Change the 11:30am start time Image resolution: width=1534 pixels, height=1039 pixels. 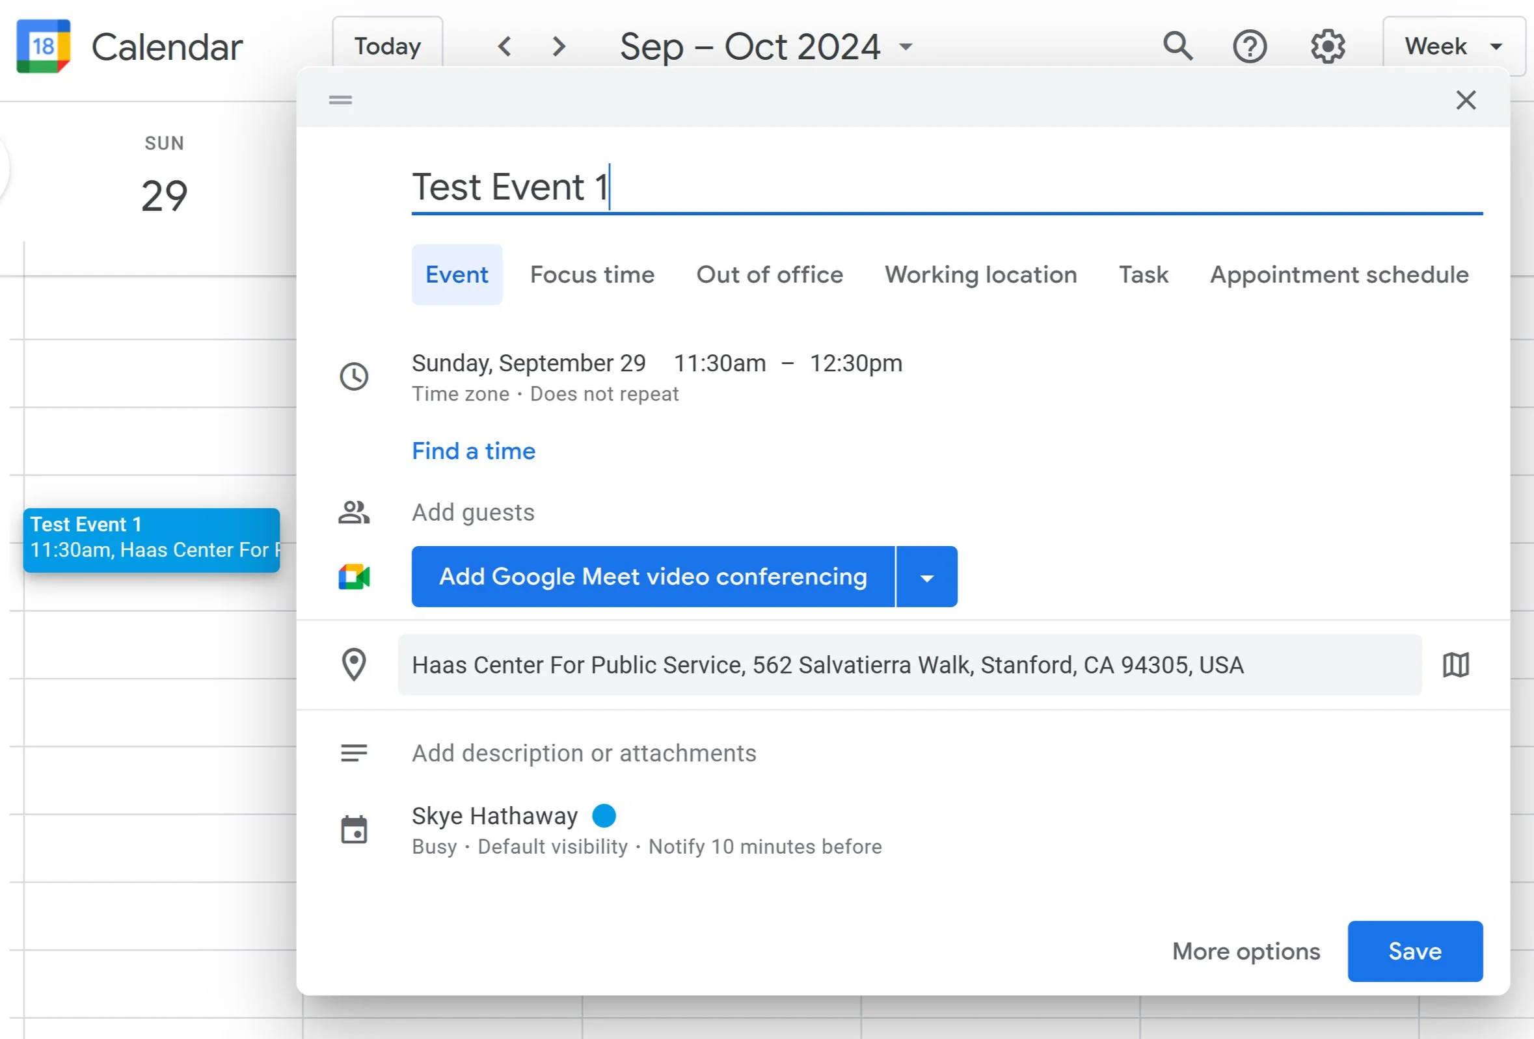coord(720,363)
